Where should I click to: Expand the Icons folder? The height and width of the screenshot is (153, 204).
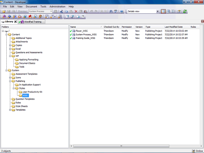click(10, 77)
